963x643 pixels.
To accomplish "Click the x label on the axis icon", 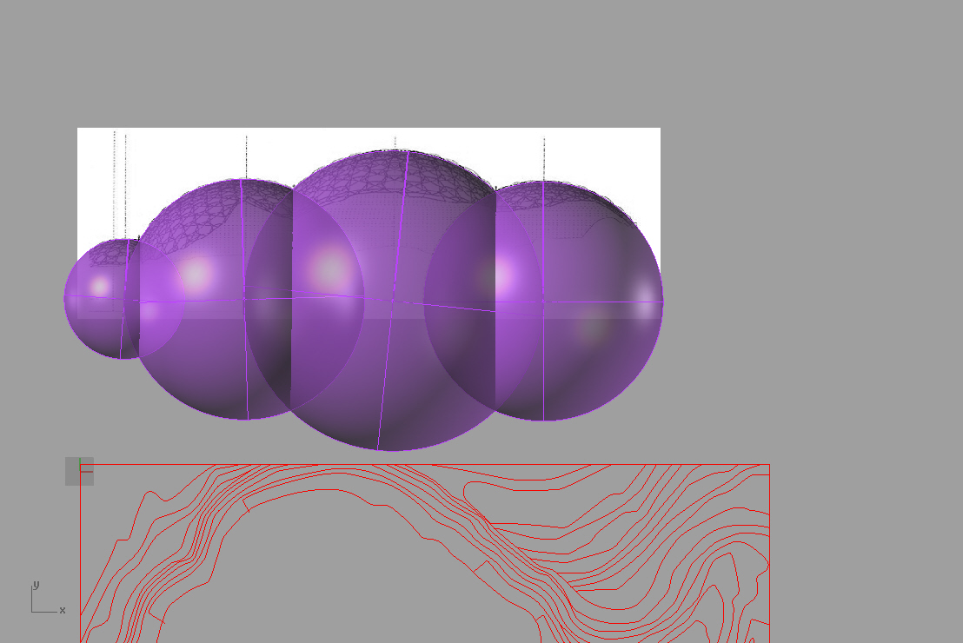I will [x=63, y=611].
